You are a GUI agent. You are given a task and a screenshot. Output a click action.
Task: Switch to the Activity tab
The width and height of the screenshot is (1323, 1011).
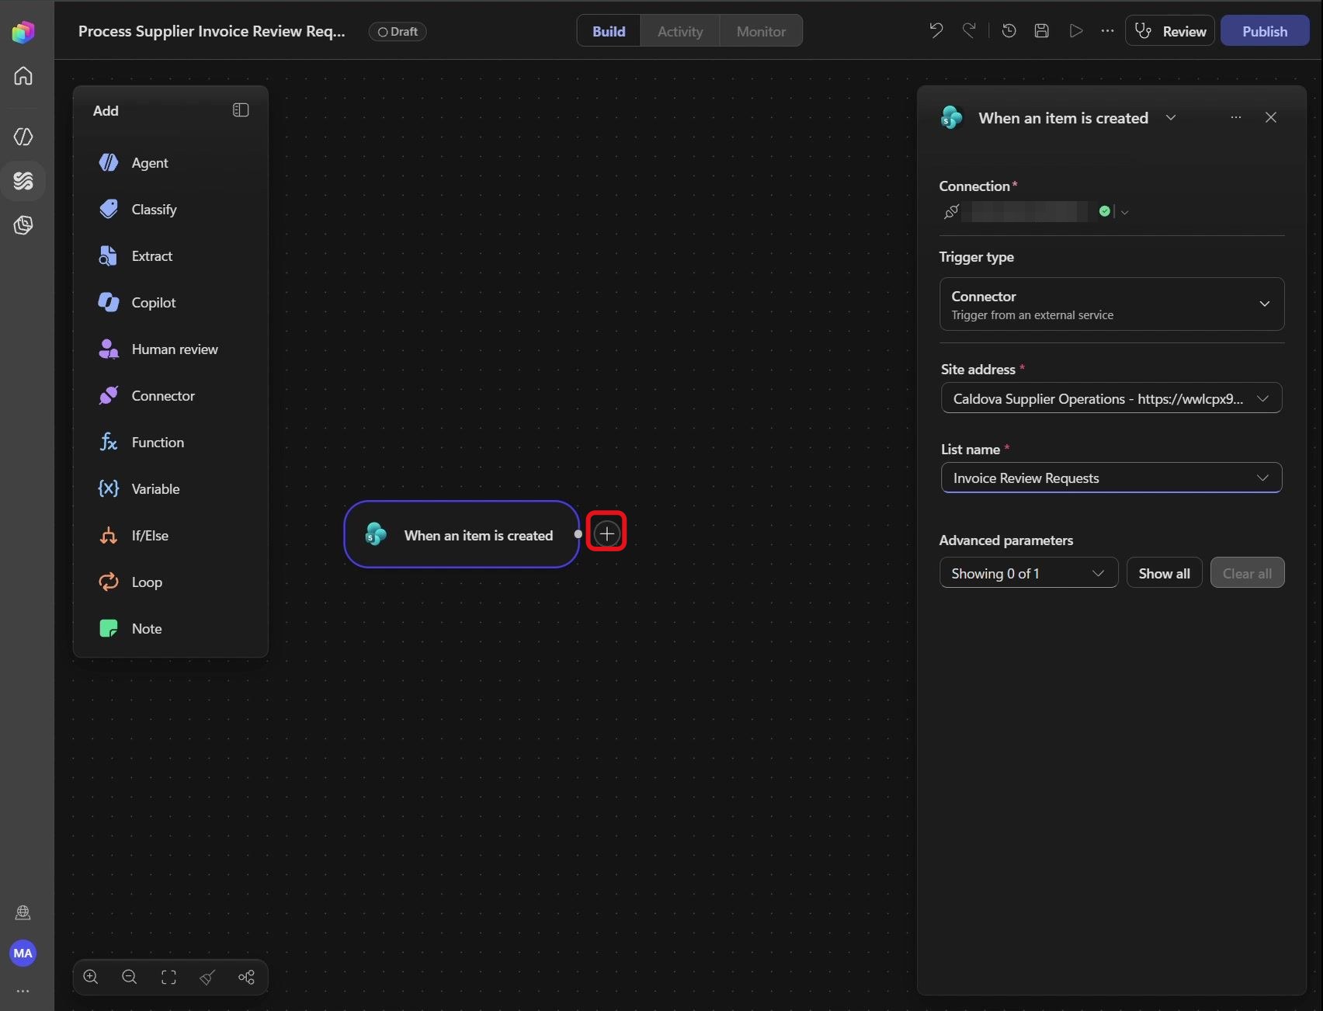680,31
